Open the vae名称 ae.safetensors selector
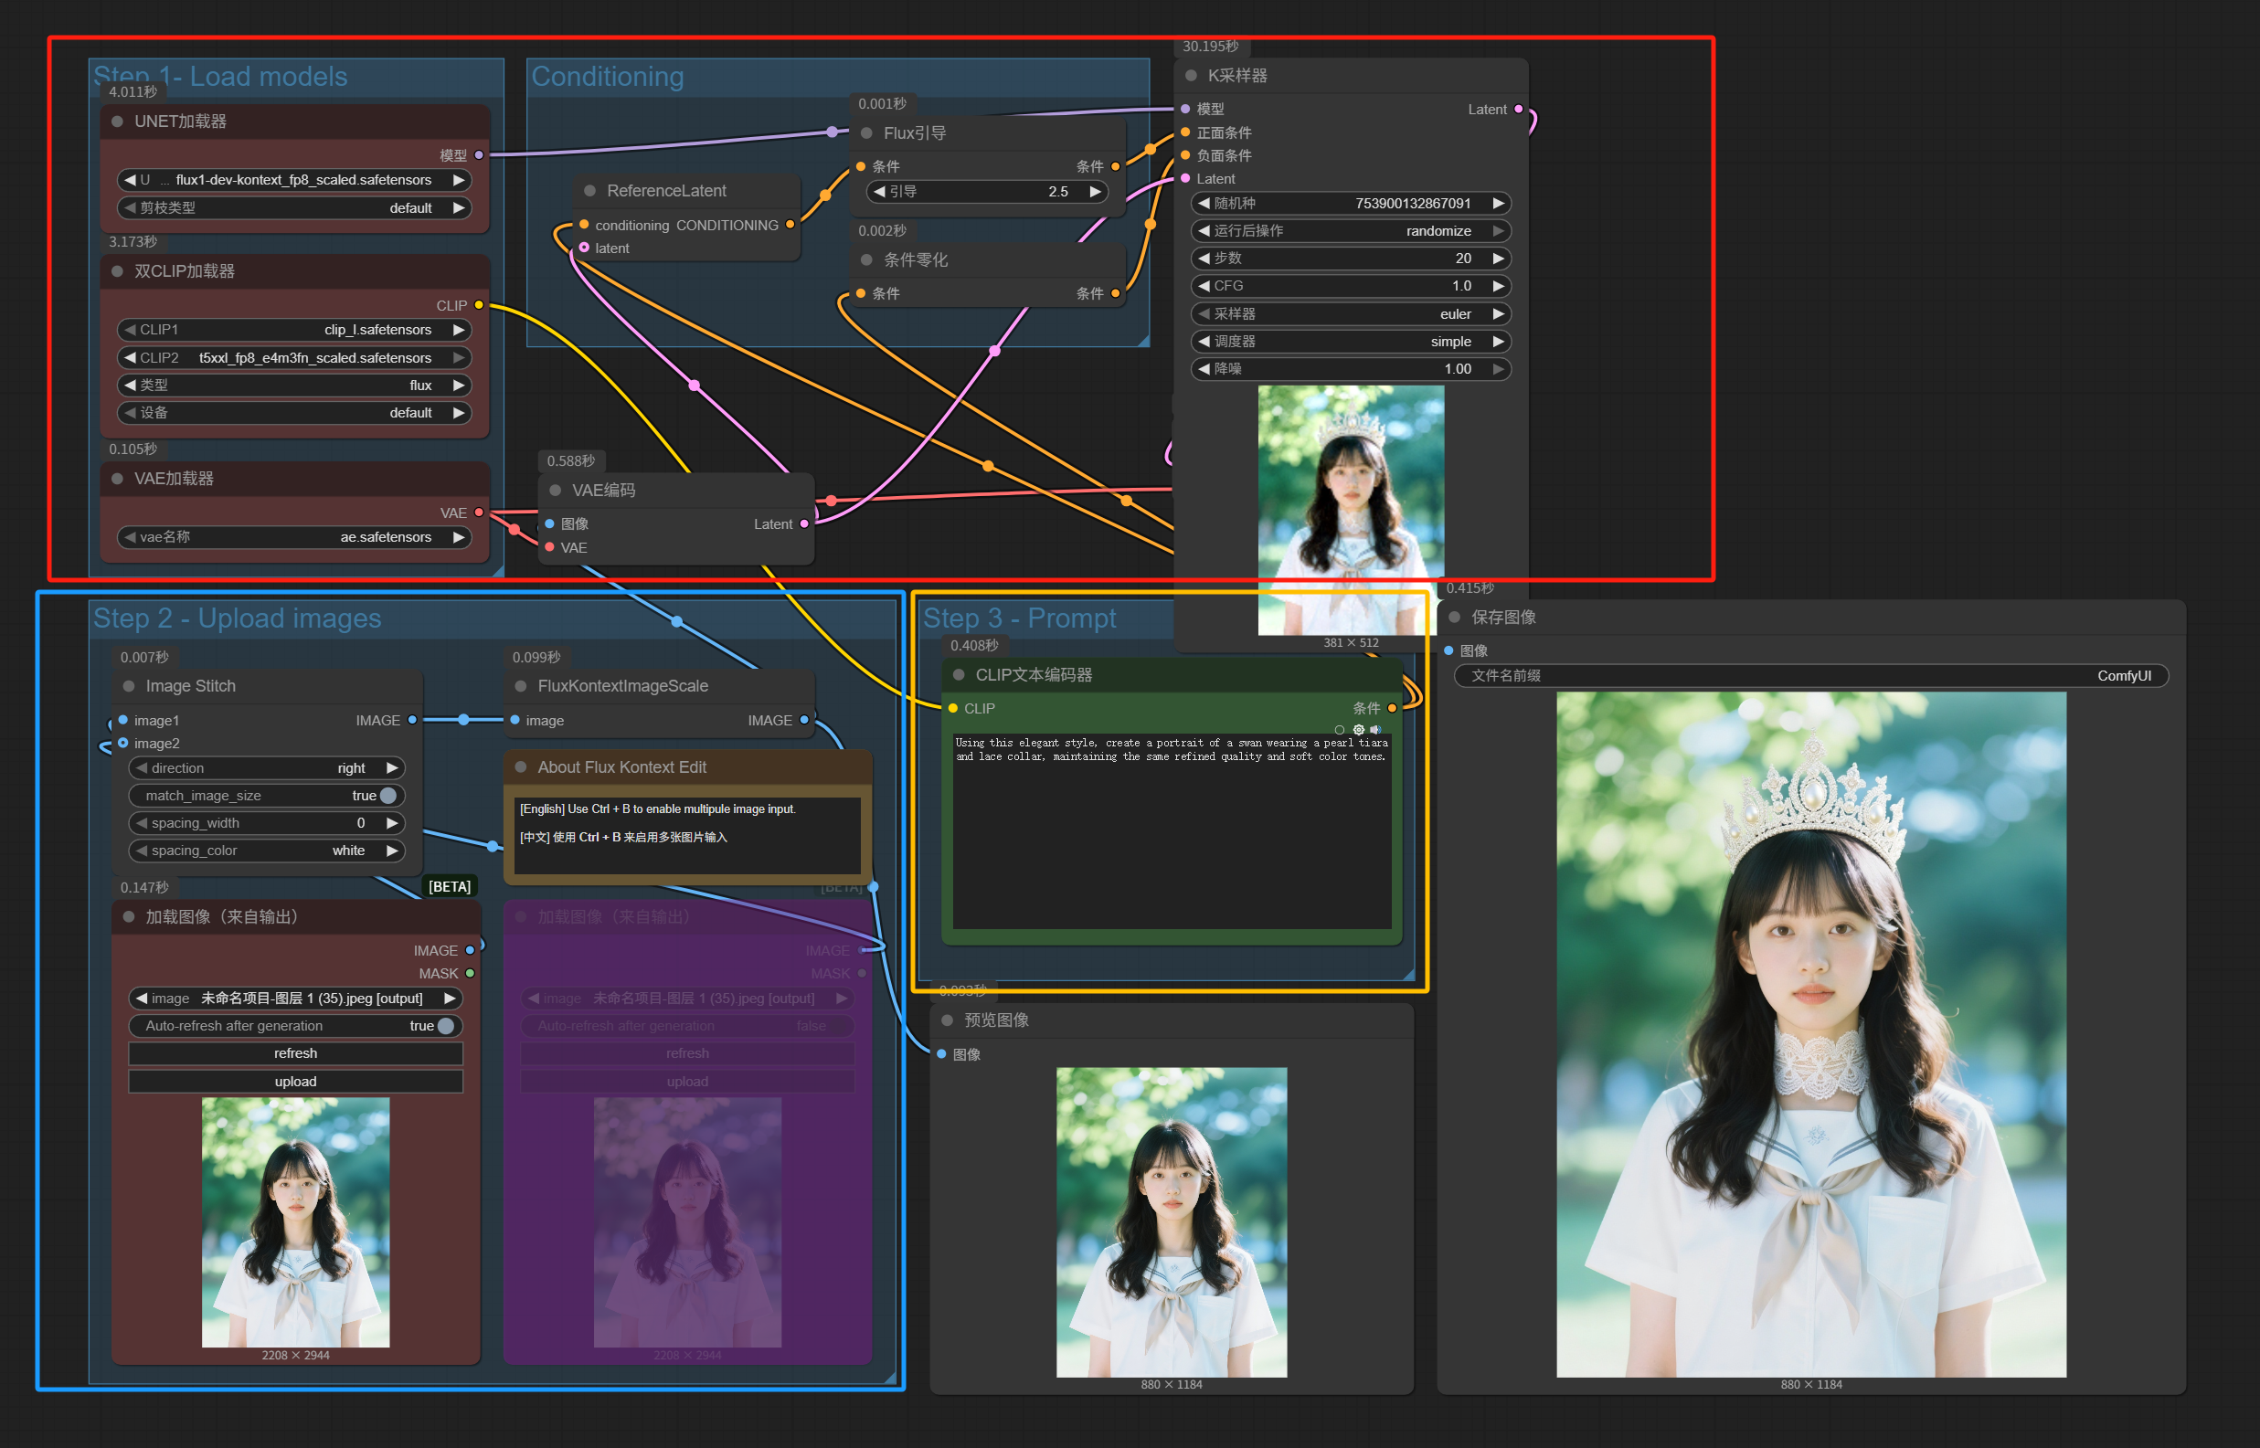This screenshot has width=2260, height=1448. pyautogui.click(x=294, y=537)
